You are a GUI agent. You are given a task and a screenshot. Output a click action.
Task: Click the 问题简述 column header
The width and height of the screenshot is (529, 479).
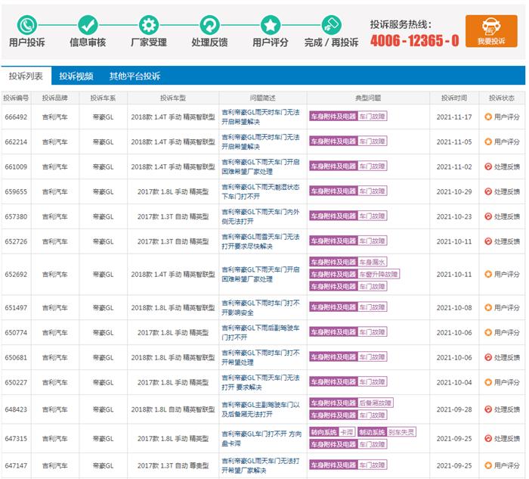click(x=263, y=98)
